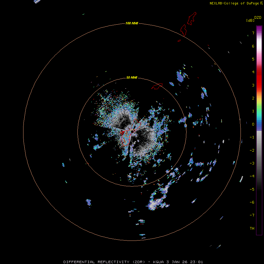This screenshot has height=264, width=264.
Task: Click the -3 value on the color scale
Action: tap(252, 163)
